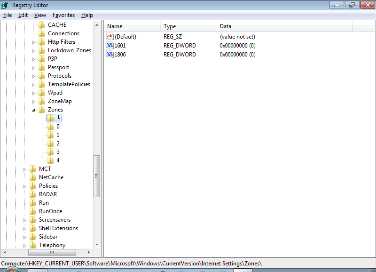Select the CACHE folder icon
The width and height of the screenshot is (376, 272).
[42, 25]
